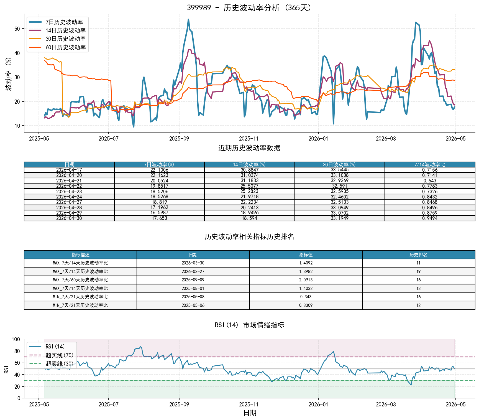The height and width of the screenshot is (420, 479).
Task: Click the '日期' x-axis label below RSI chart
Action: point(250,413)
